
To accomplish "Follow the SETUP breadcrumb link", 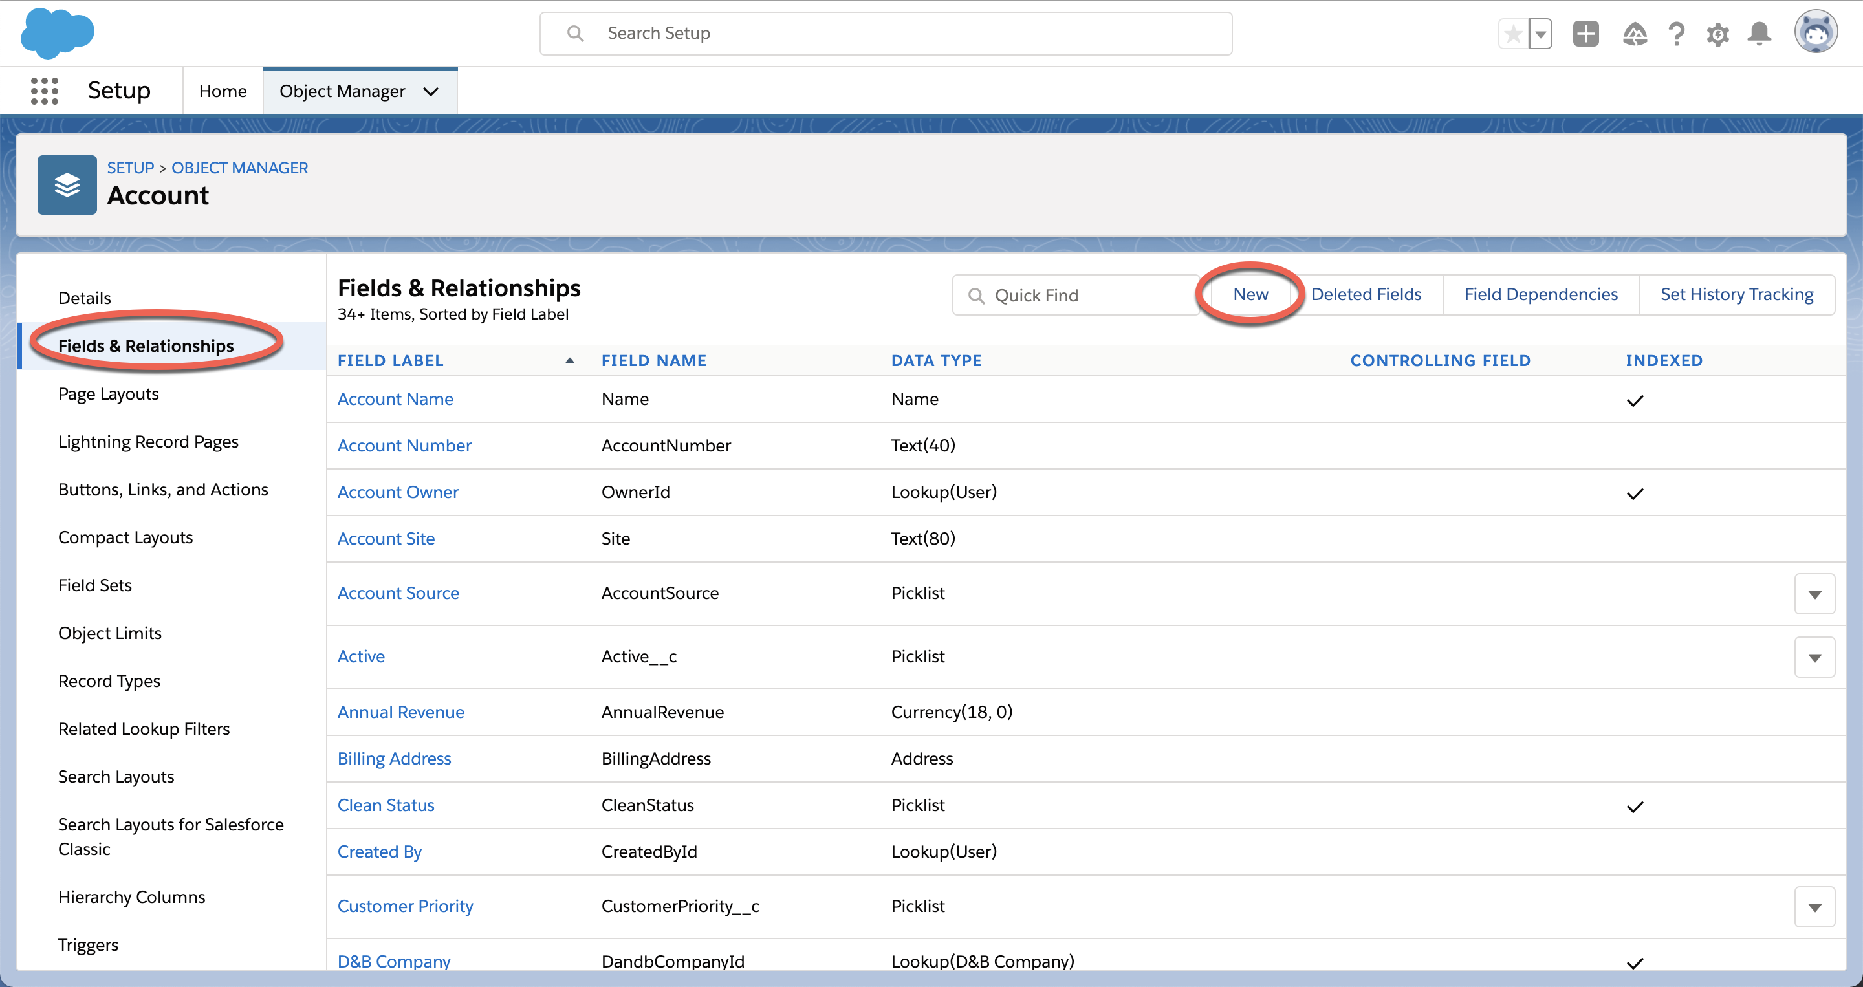I will pos(130,168).
